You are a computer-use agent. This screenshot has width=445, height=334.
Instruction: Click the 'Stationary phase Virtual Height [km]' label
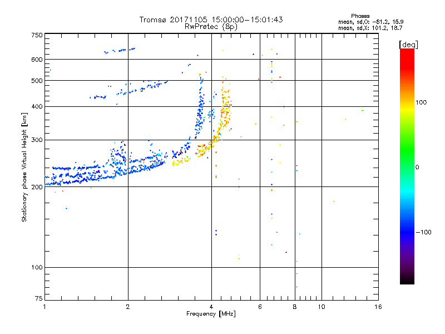[x=24, y=168]
